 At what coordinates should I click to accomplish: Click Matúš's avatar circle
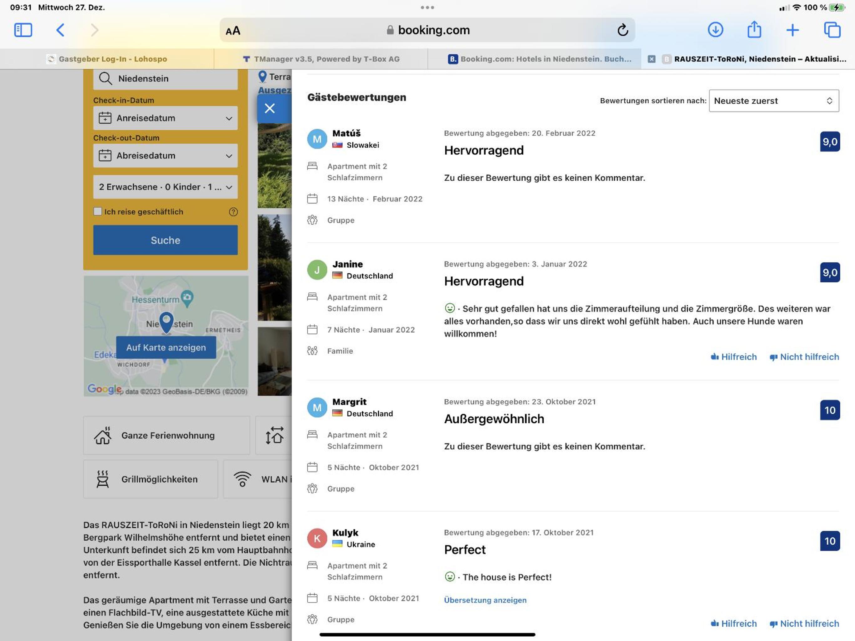click(317, 139)
